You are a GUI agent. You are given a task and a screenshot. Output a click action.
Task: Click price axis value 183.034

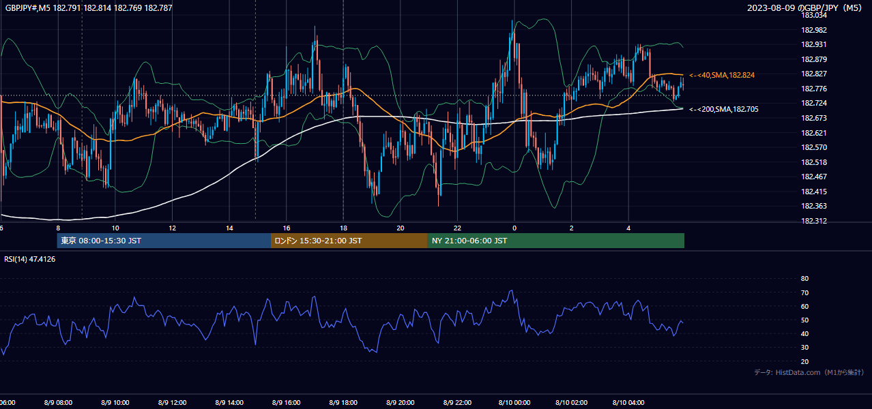815,15
